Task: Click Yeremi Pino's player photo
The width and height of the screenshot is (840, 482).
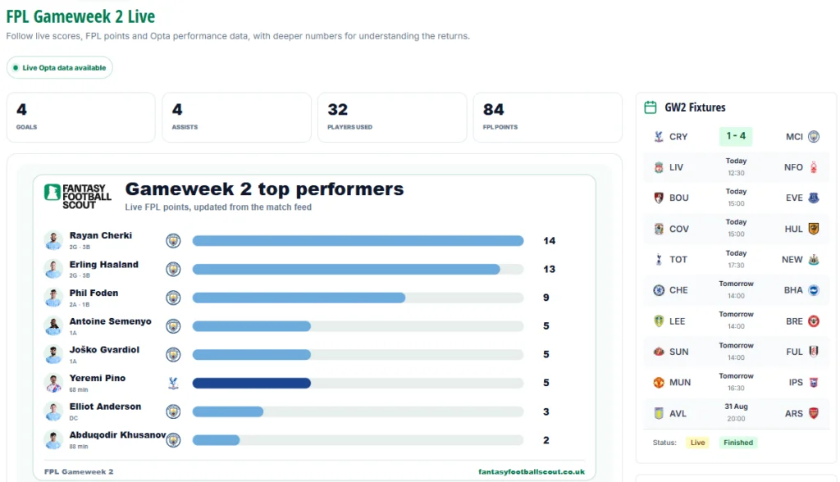Action: click(53, 383)
